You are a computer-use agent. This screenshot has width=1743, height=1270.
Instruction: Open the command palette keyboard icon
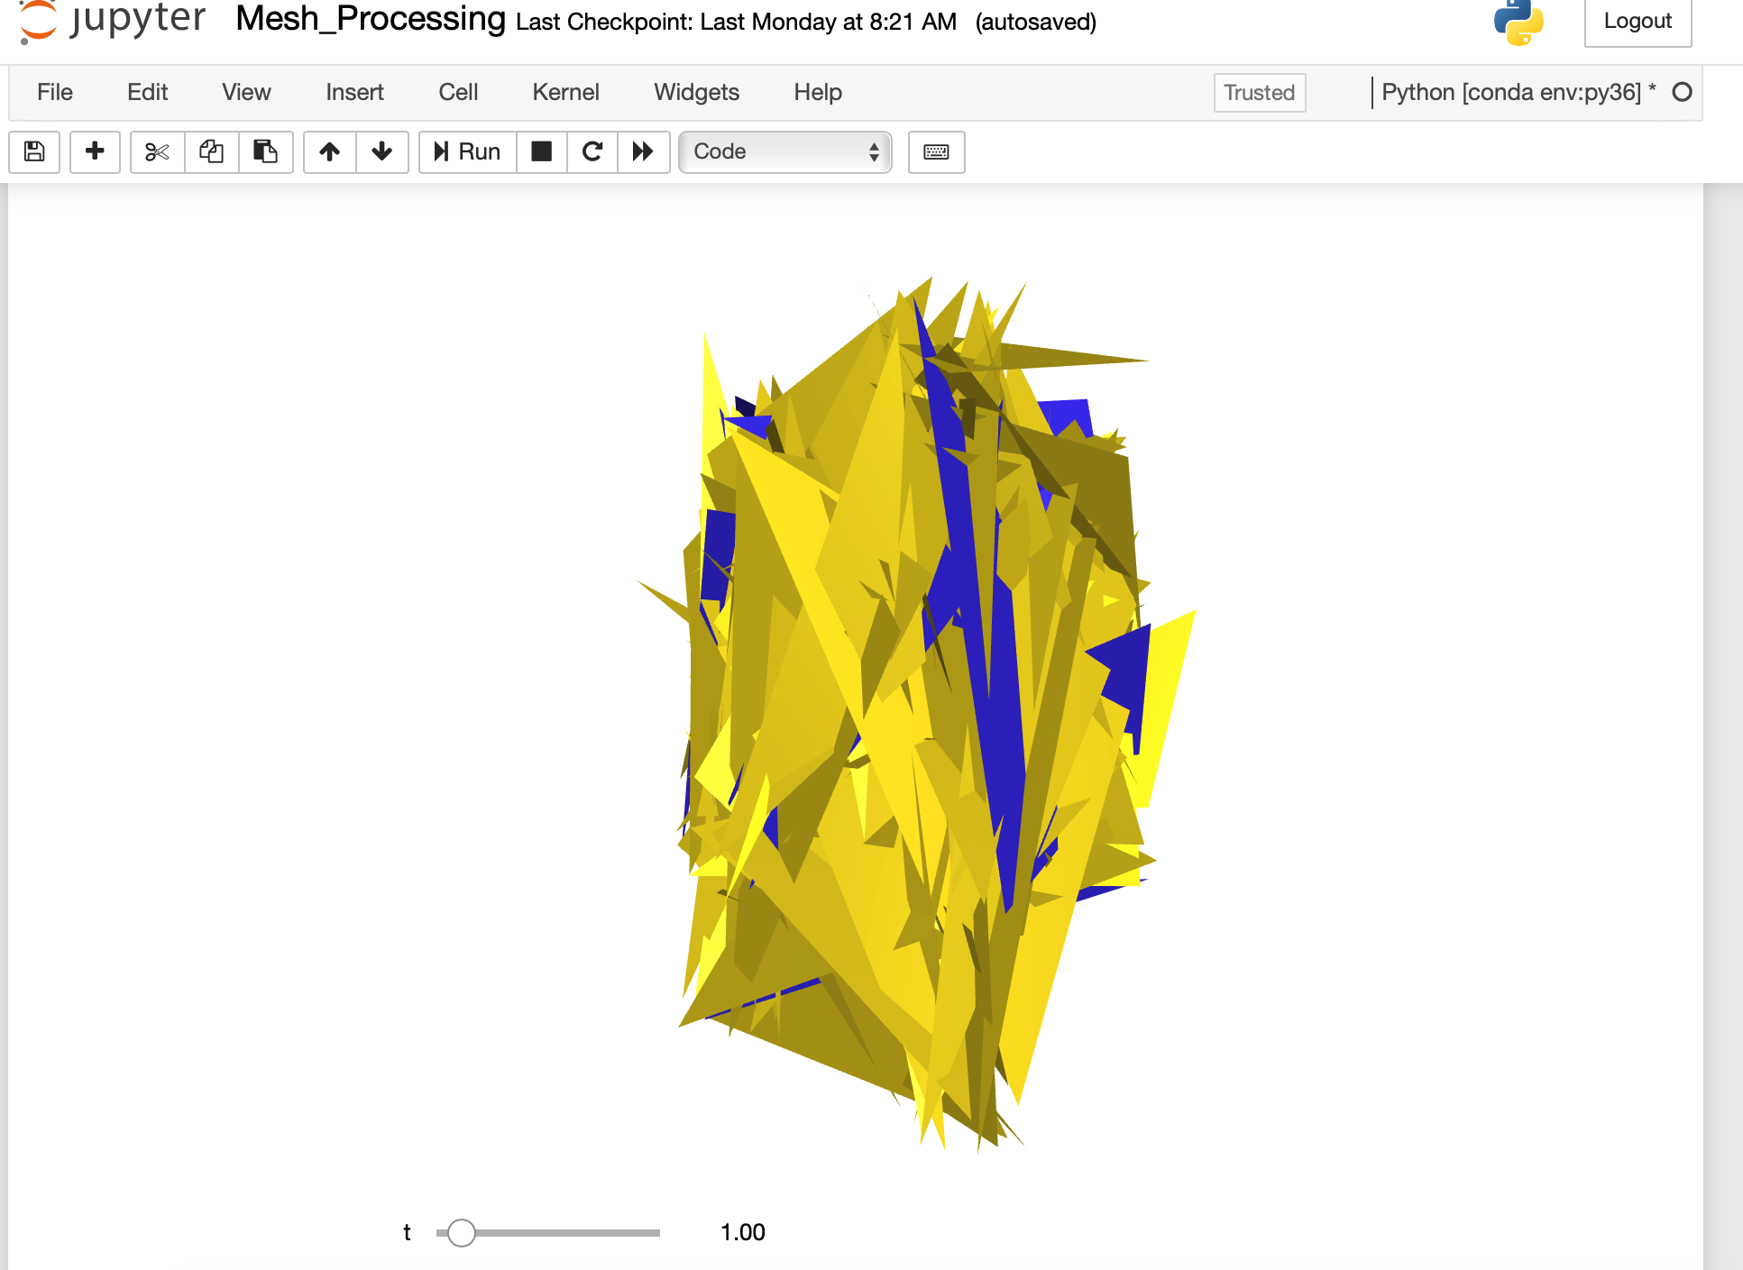[936, 151]
